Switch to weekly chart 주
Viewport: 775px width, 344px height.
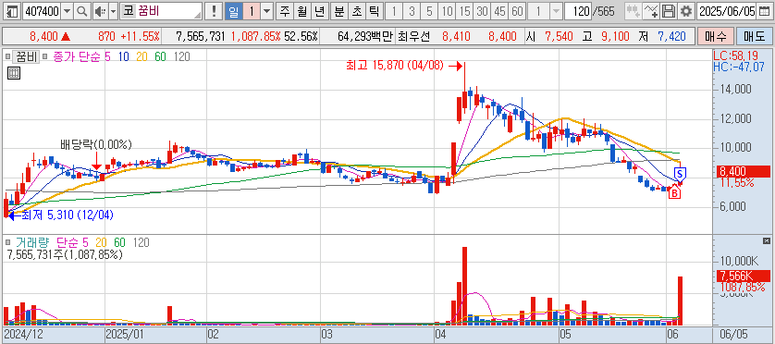284,11
